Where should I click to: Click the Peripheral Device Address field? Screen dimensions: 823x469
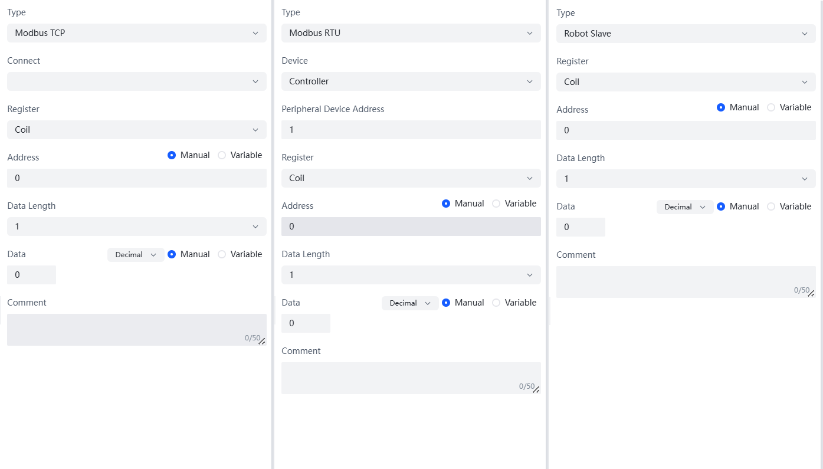click(x=411, y=130)
